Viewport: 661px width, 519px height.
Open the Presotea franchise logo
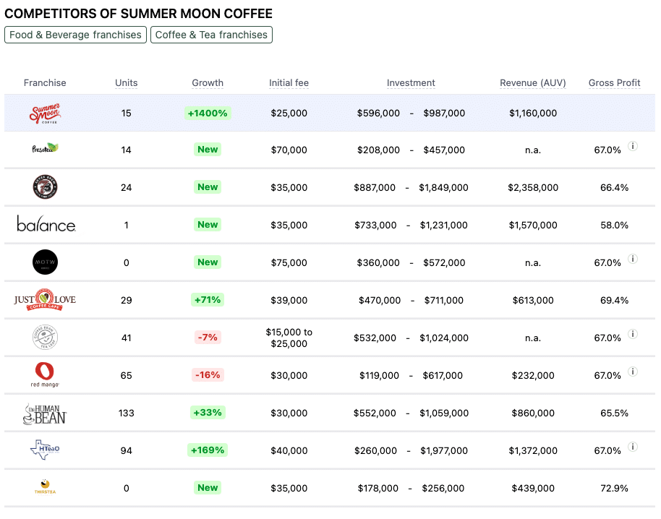coord(45,148)
